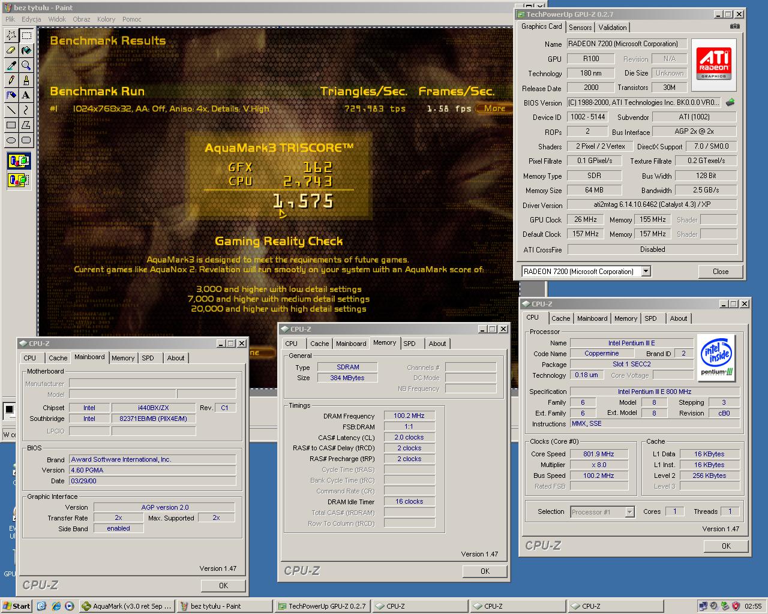
Task: Open Paint's Kolory menu
Action: click(x=106, y=19)
